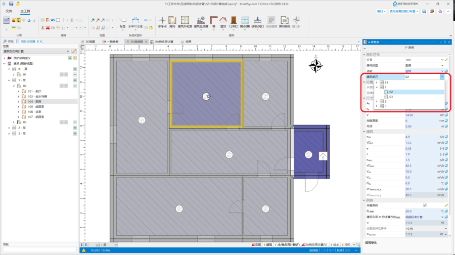Screen dimensions: 455x255
Task: Select the 墙 wall drawing tool
Action: coord(213,21)
